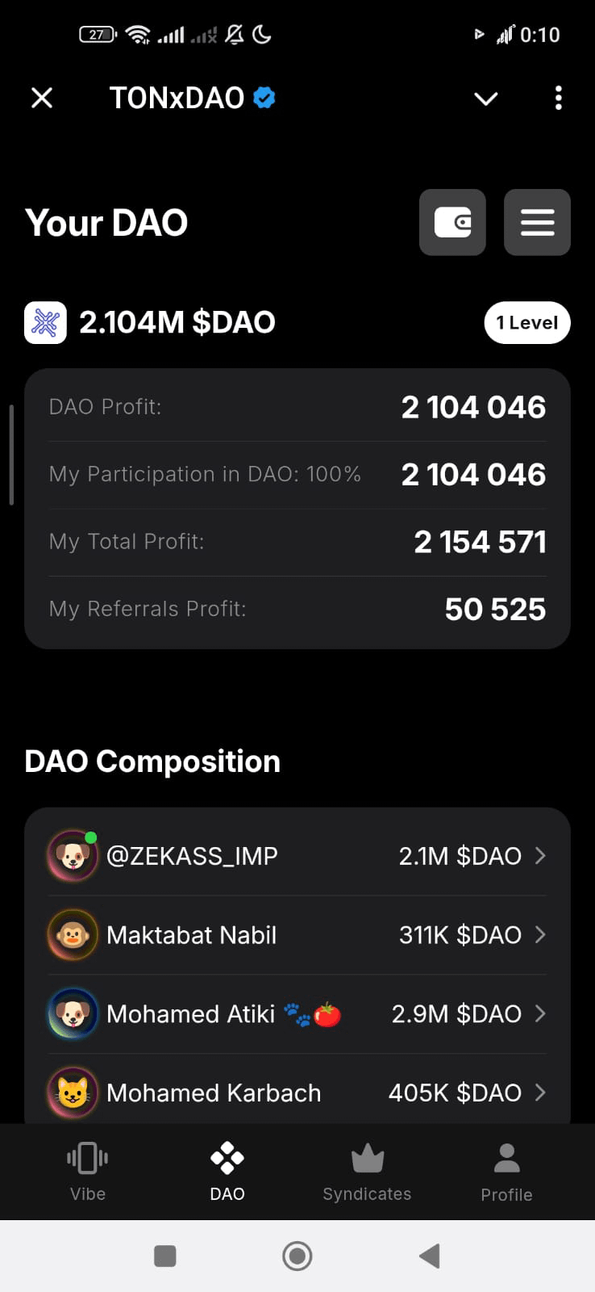Tap the Android back triangle button
595x1292 pixels.
point(430,1256)
